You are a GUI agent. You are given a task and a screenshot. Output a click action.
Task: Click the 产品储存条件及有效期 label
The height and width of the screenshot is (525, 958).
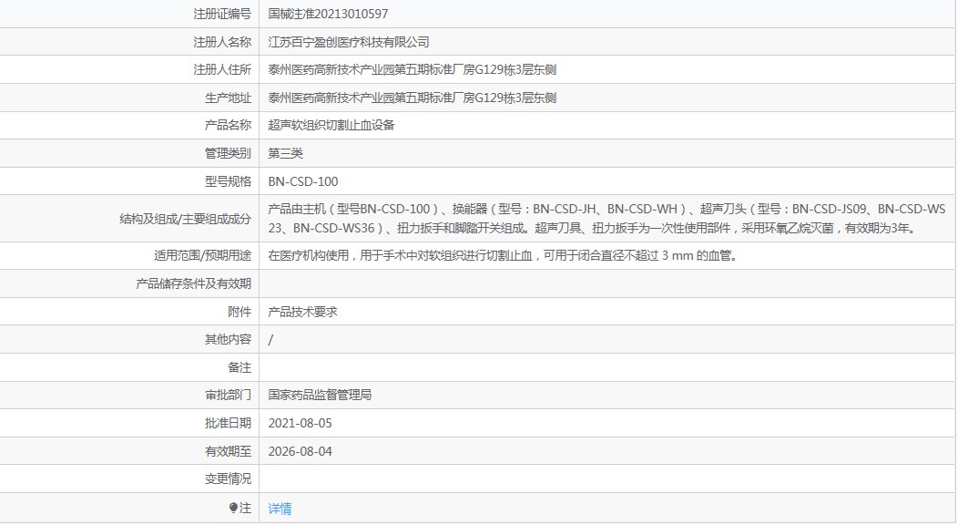tap(193, 283)
